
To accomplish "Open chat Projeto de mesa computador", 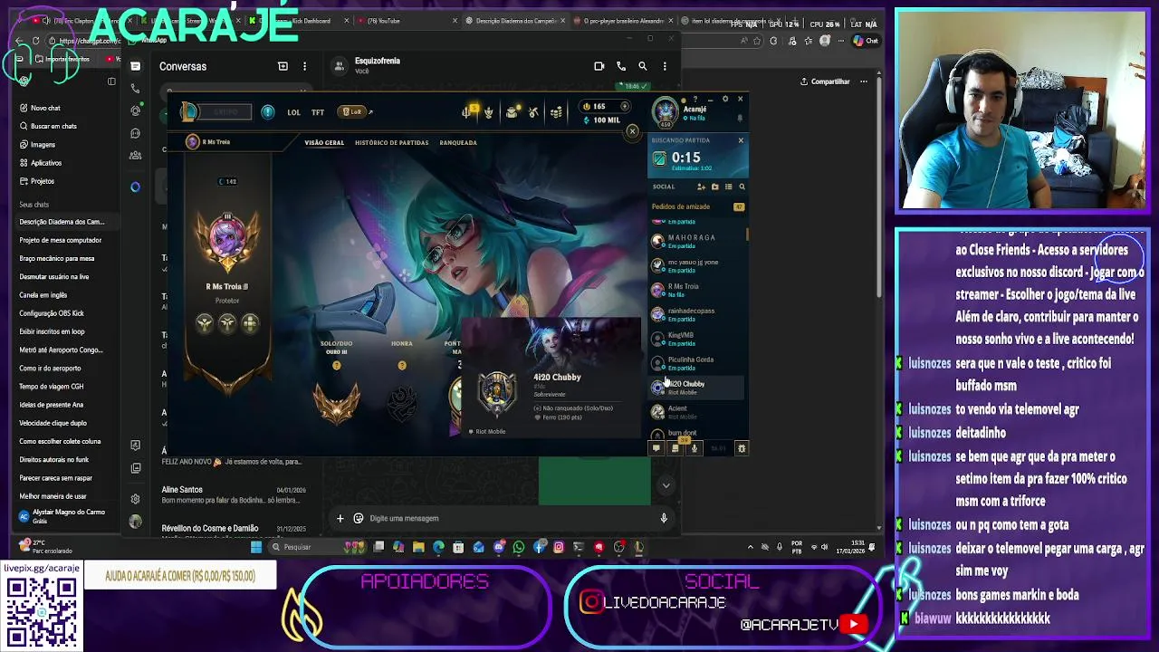I will point(61,240).
